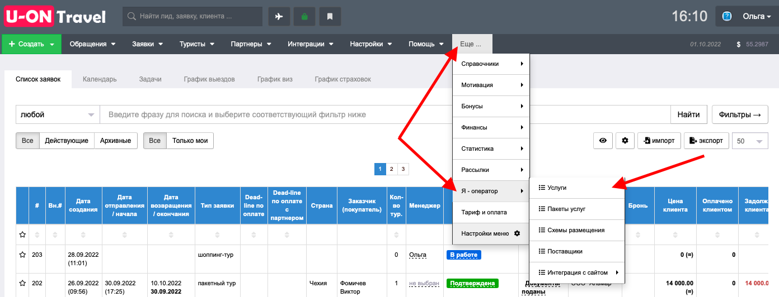Sort by Страна column arrows
779x297 pixels.
pyautogui.click(x=322, y=234)
